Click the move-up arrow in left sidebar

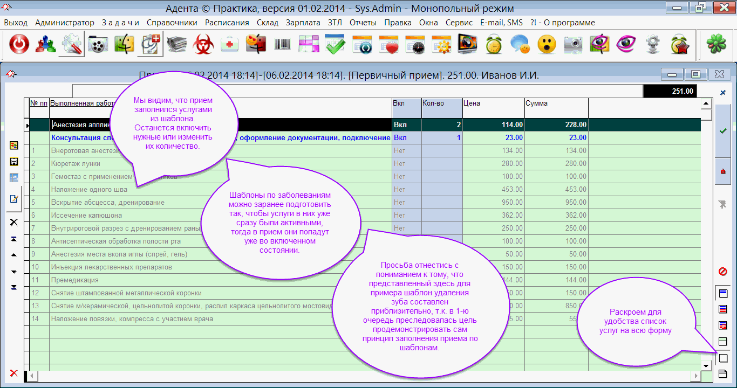tap(14, 255)
